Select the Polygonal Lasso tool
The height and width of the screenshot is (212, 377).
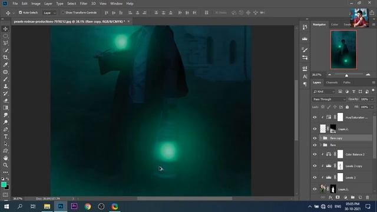click(x=5, y=43)
